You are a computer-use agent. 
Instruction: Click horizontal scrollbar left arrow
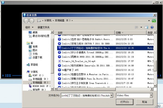[56, 89]
